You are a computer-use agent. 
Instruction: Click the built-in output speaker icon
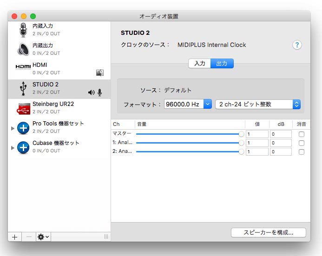click(23, 49)
